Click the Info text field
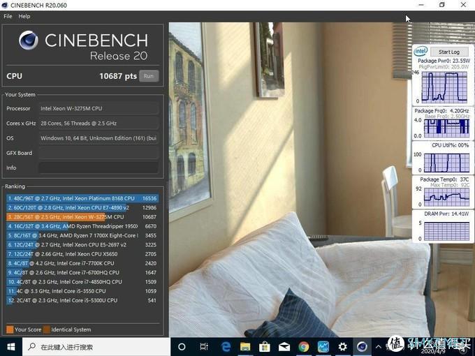Image resolution: width=475 pixels, height=356 pixels. (x=98, y=168)
